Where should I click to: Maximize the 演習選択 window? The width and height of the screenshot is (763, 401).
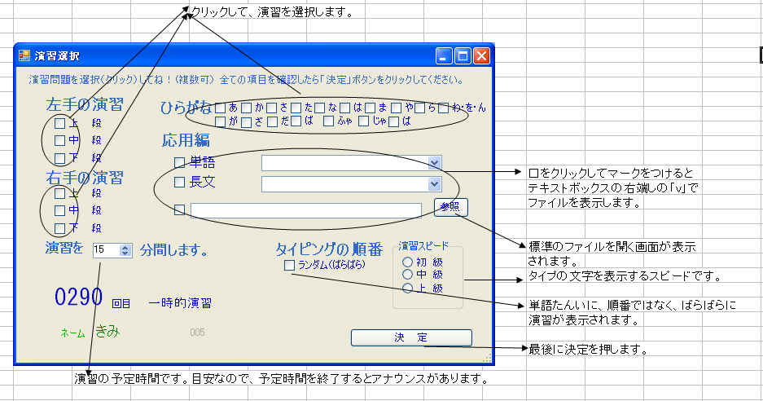point(463,56)
